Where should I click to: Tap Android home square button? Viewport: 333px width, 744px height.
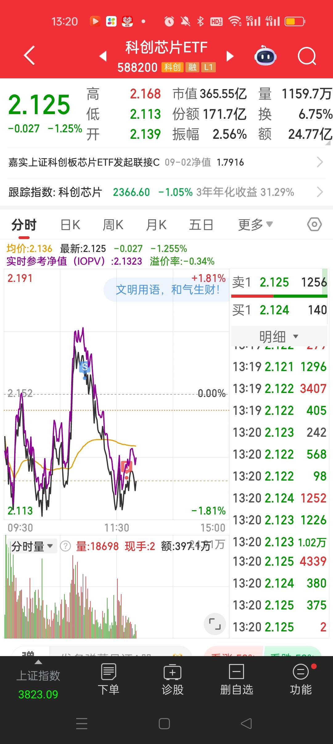click(164, 723)
